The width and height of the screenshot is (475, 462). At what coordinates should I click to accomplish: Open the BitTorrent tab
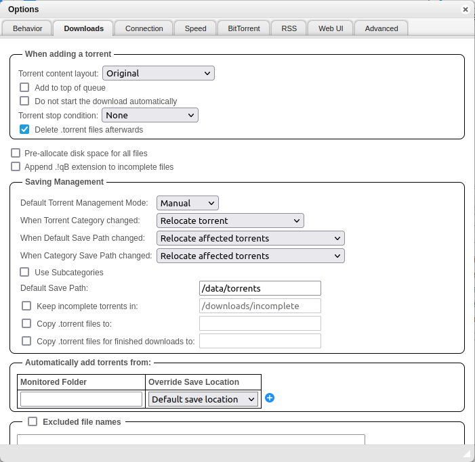(x=243, y=28)
